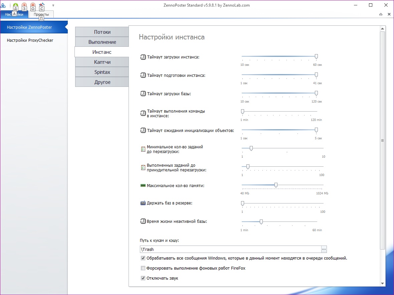Screen dimensions: 394x295
Task: Click the Таймаут подготовки инстанса slider handle
Action: tap(316, 75)
